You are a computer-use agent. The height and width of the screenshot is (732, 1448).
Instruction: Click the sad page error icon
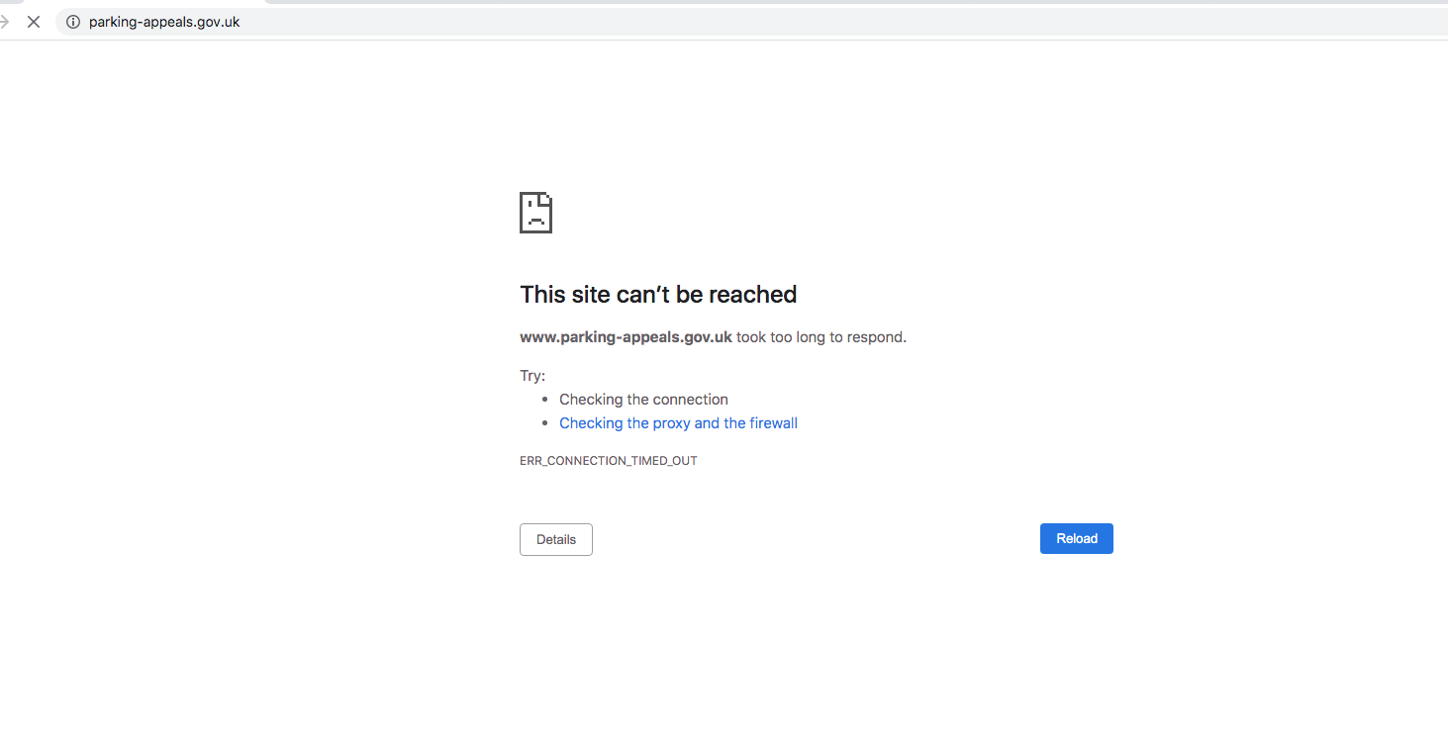(535, 213)
